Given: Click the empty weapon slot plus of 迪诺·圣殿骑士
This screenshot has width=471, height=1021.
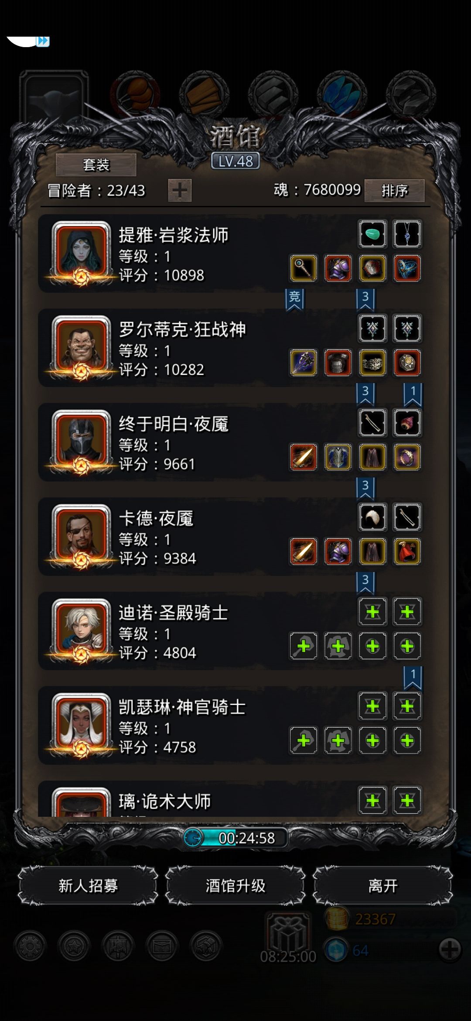Looking at the screenshot, I should tap(303, 646).
